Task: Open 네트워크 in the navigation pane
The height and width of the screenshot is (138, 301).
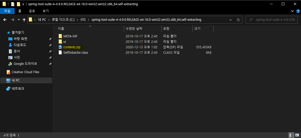Action: [x=18, y=88]
